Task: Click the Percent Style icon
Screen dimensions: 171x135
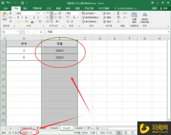Action: click(x=74, y=17)
